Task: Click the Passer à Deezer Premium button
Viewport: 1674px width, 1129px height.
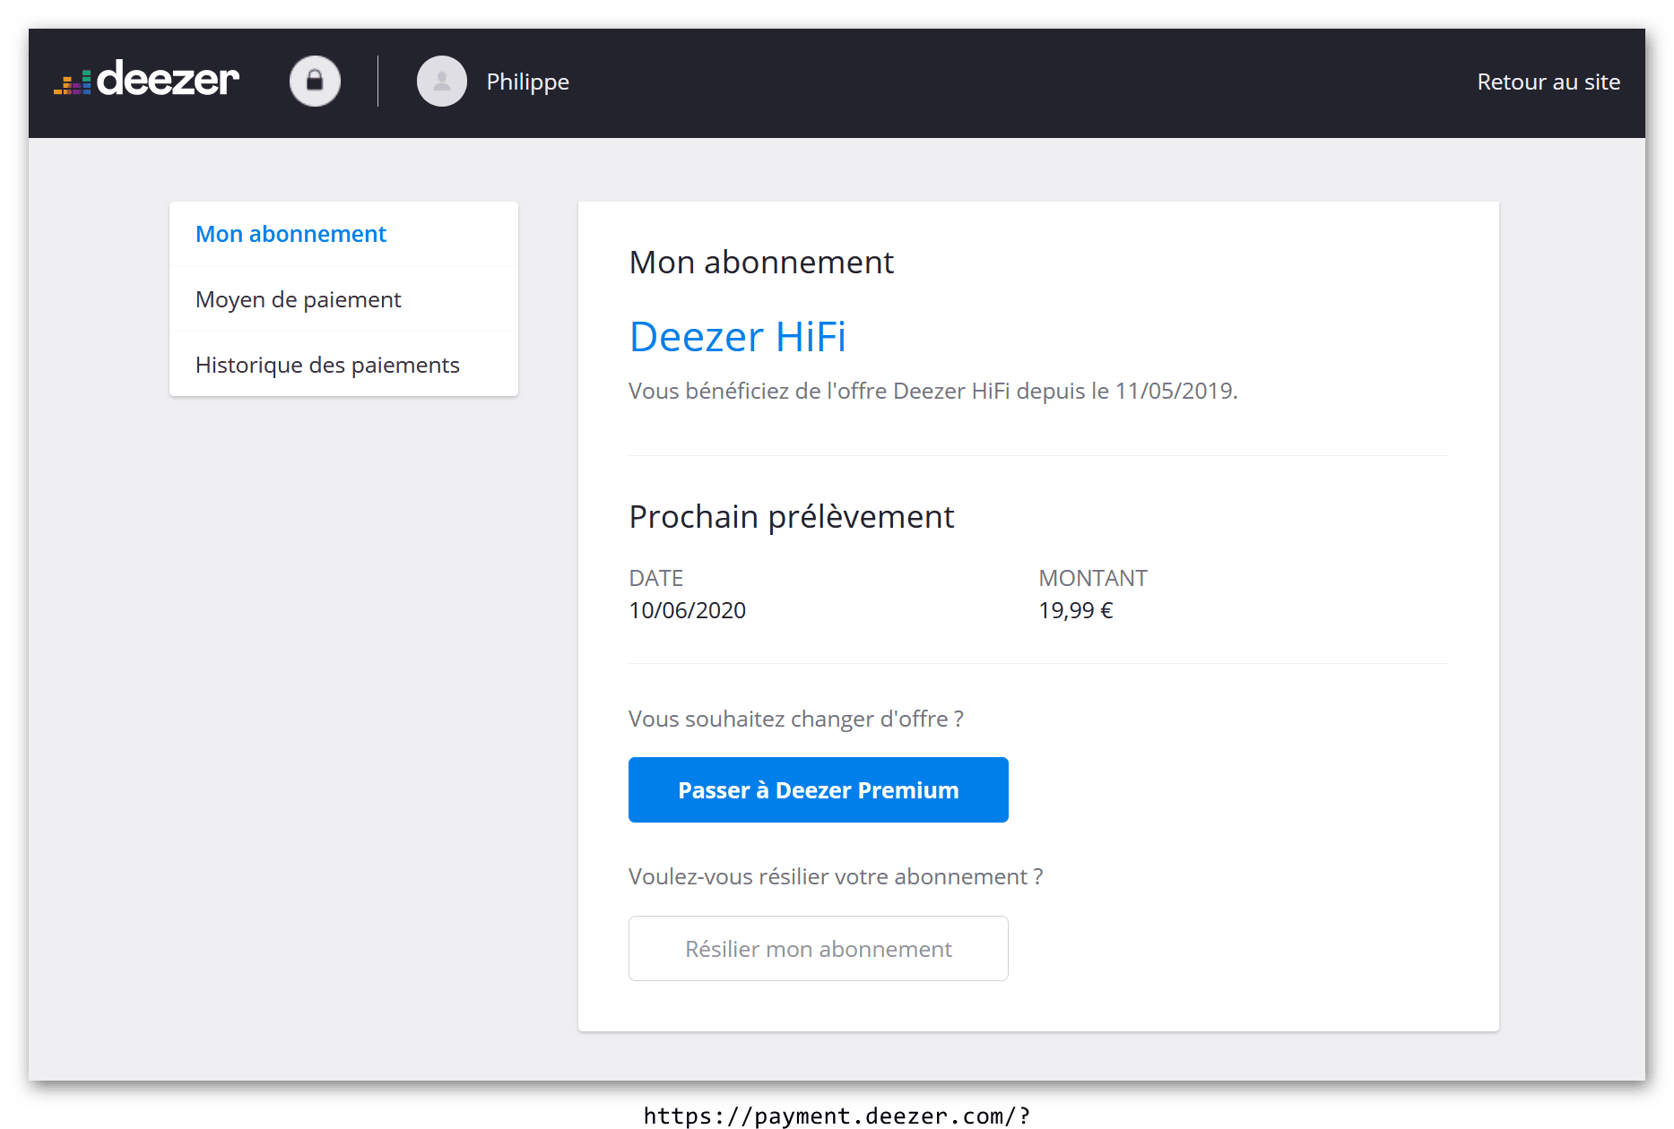Action: (819, 789)
